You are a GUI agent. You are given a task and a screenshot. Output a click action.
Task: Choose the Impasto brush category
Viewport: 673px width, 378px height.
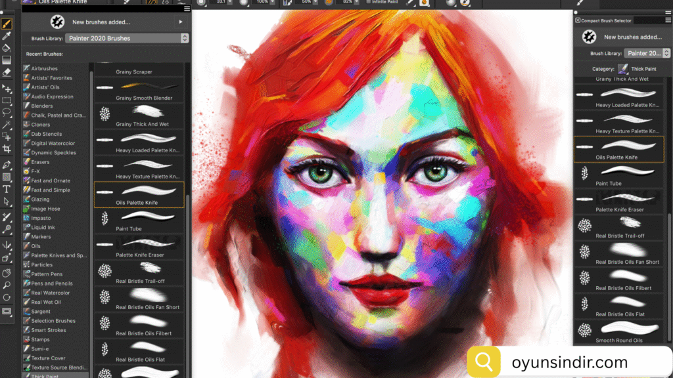pos(41,218)
